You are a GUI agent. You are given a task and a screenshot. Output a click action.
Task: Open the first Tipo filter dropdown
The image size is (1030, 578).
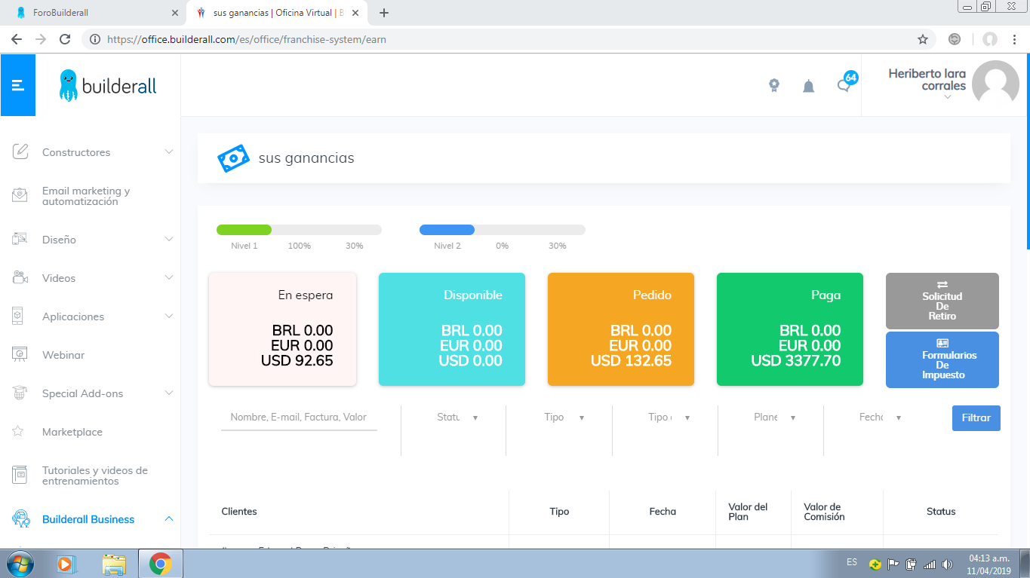click(x=564, y=417)
